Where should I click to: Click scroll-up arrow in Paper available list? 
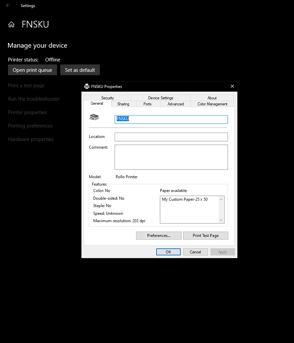pos(221,199)
